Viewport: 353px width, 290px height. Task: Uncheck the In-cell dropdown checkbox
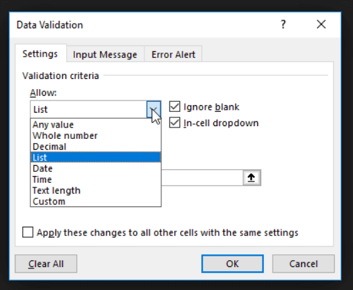click(x=174, y=123)
